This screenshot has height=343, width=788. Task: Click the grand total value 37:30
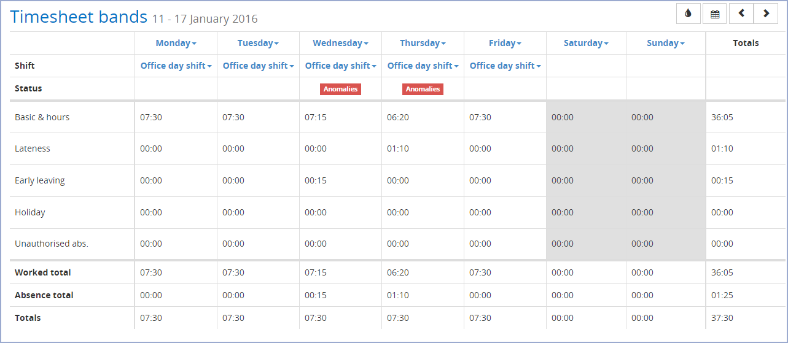[x=722, y=318]
